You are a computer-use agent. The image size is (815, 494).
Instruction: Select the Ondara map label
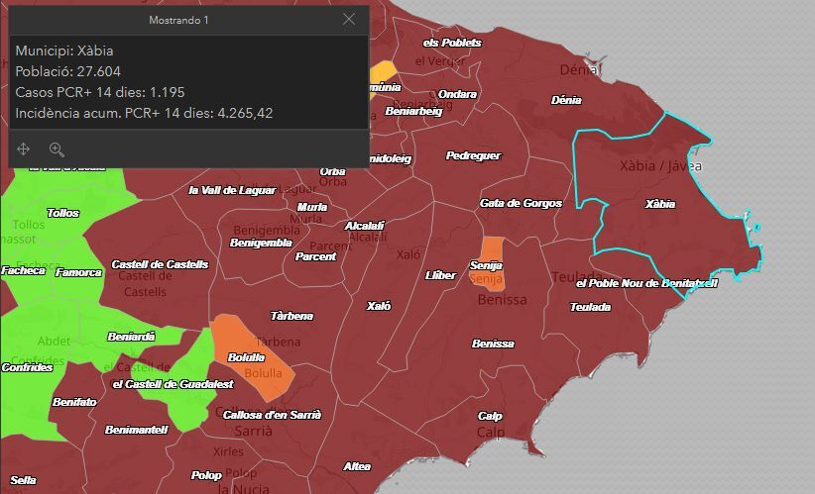tap(457, 94)
